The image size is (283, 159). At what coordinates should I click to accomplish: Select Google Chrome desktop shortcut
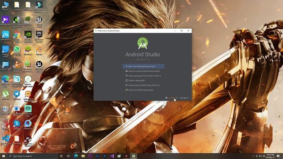click(17, 37)
